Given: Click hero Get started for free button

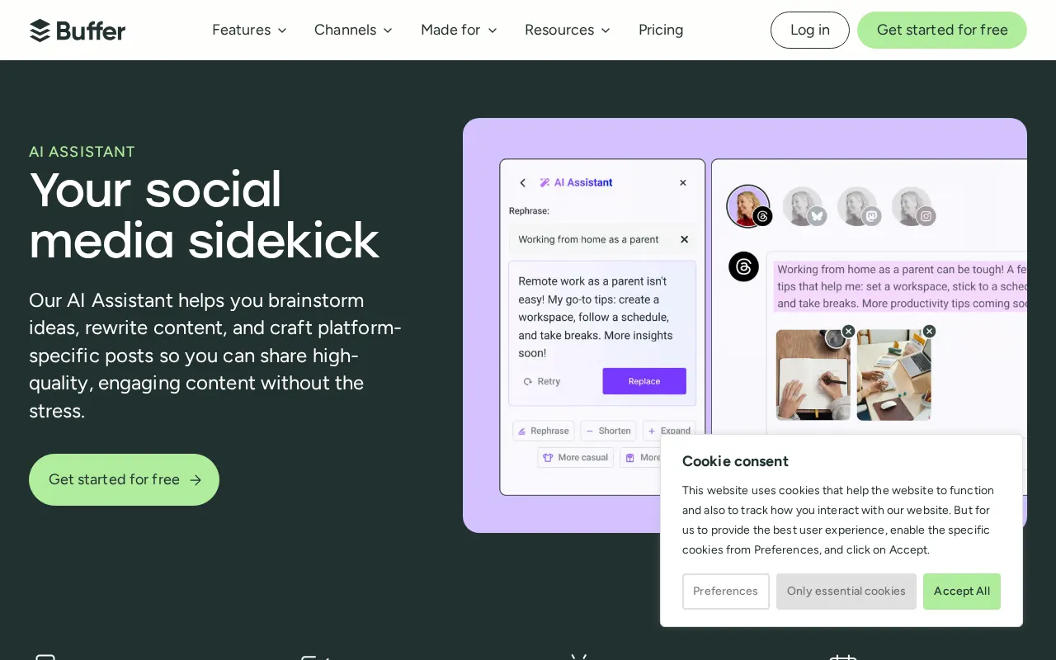Looking at the screenshot, I should click(124, 479).
